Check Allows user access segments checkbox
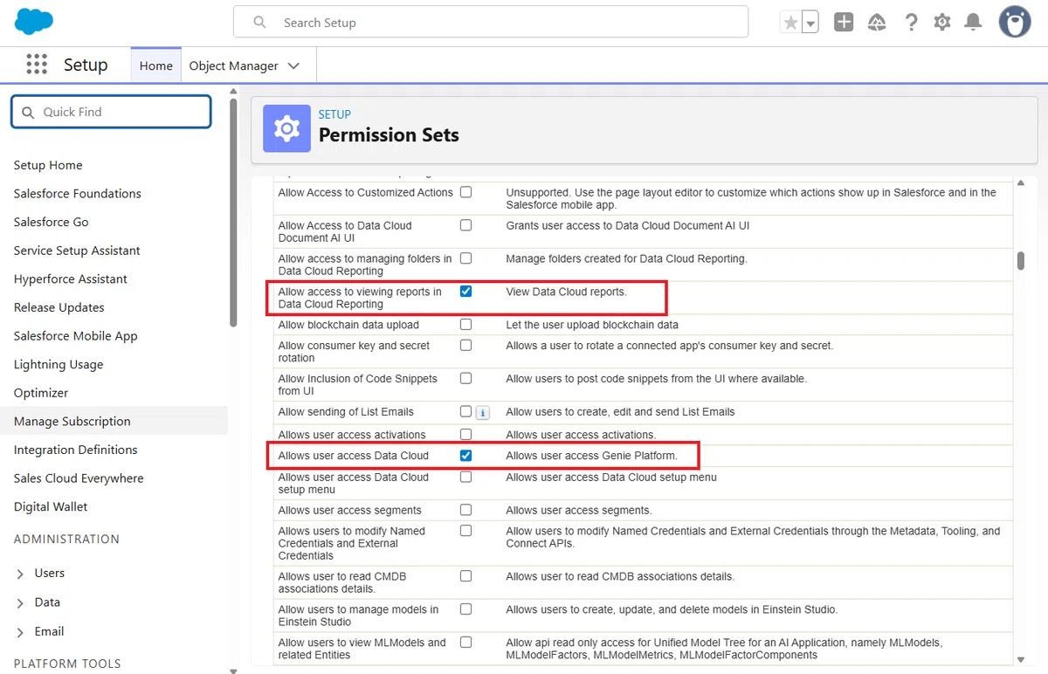Screen dimensions: 1048x674 point(466,510)
